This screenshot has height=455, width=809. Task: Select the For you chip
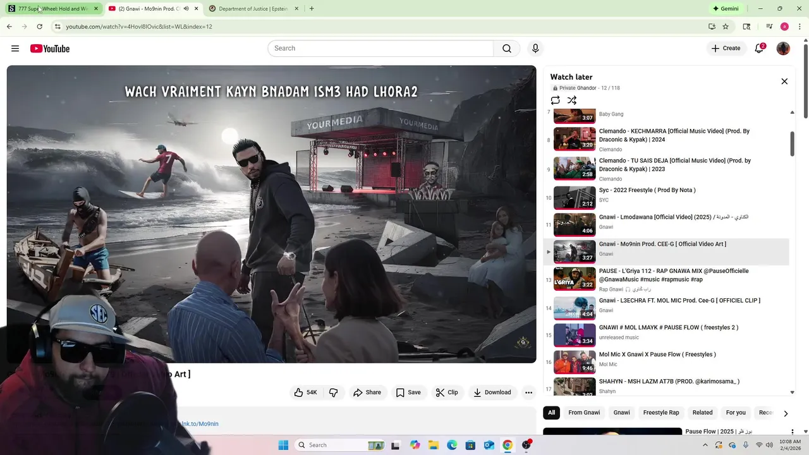click(x=736, y=413)
